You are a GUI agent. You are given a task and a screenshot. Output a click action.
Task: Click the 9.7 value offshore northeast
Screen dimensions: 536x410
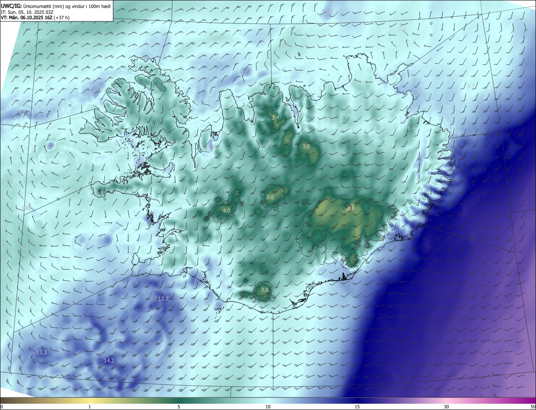point(471,86)
